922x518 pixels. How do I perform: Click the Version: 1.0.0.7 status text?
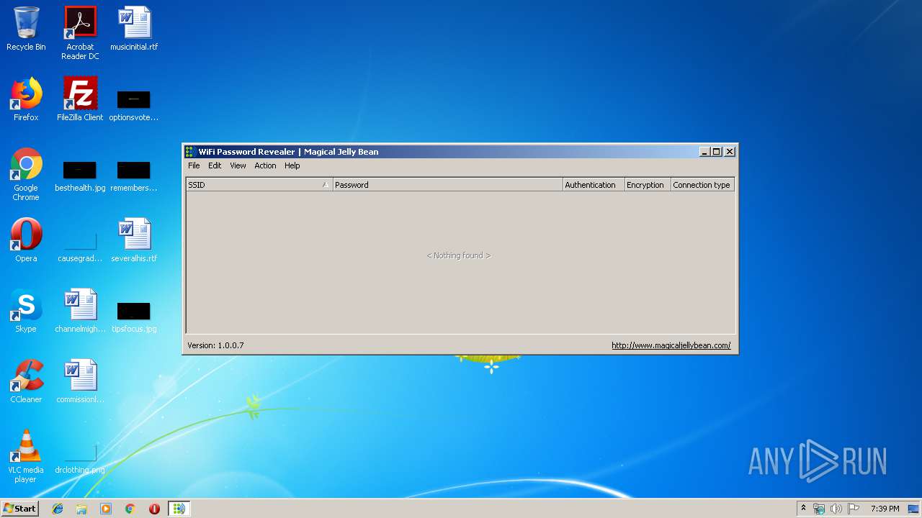pyautogui.click(x=215, y=345)
